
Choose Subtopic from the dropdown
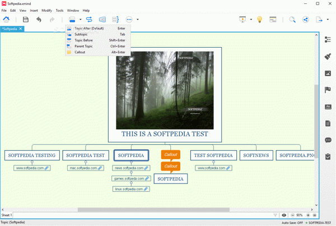pyautogui.click(x=98, y=34)
